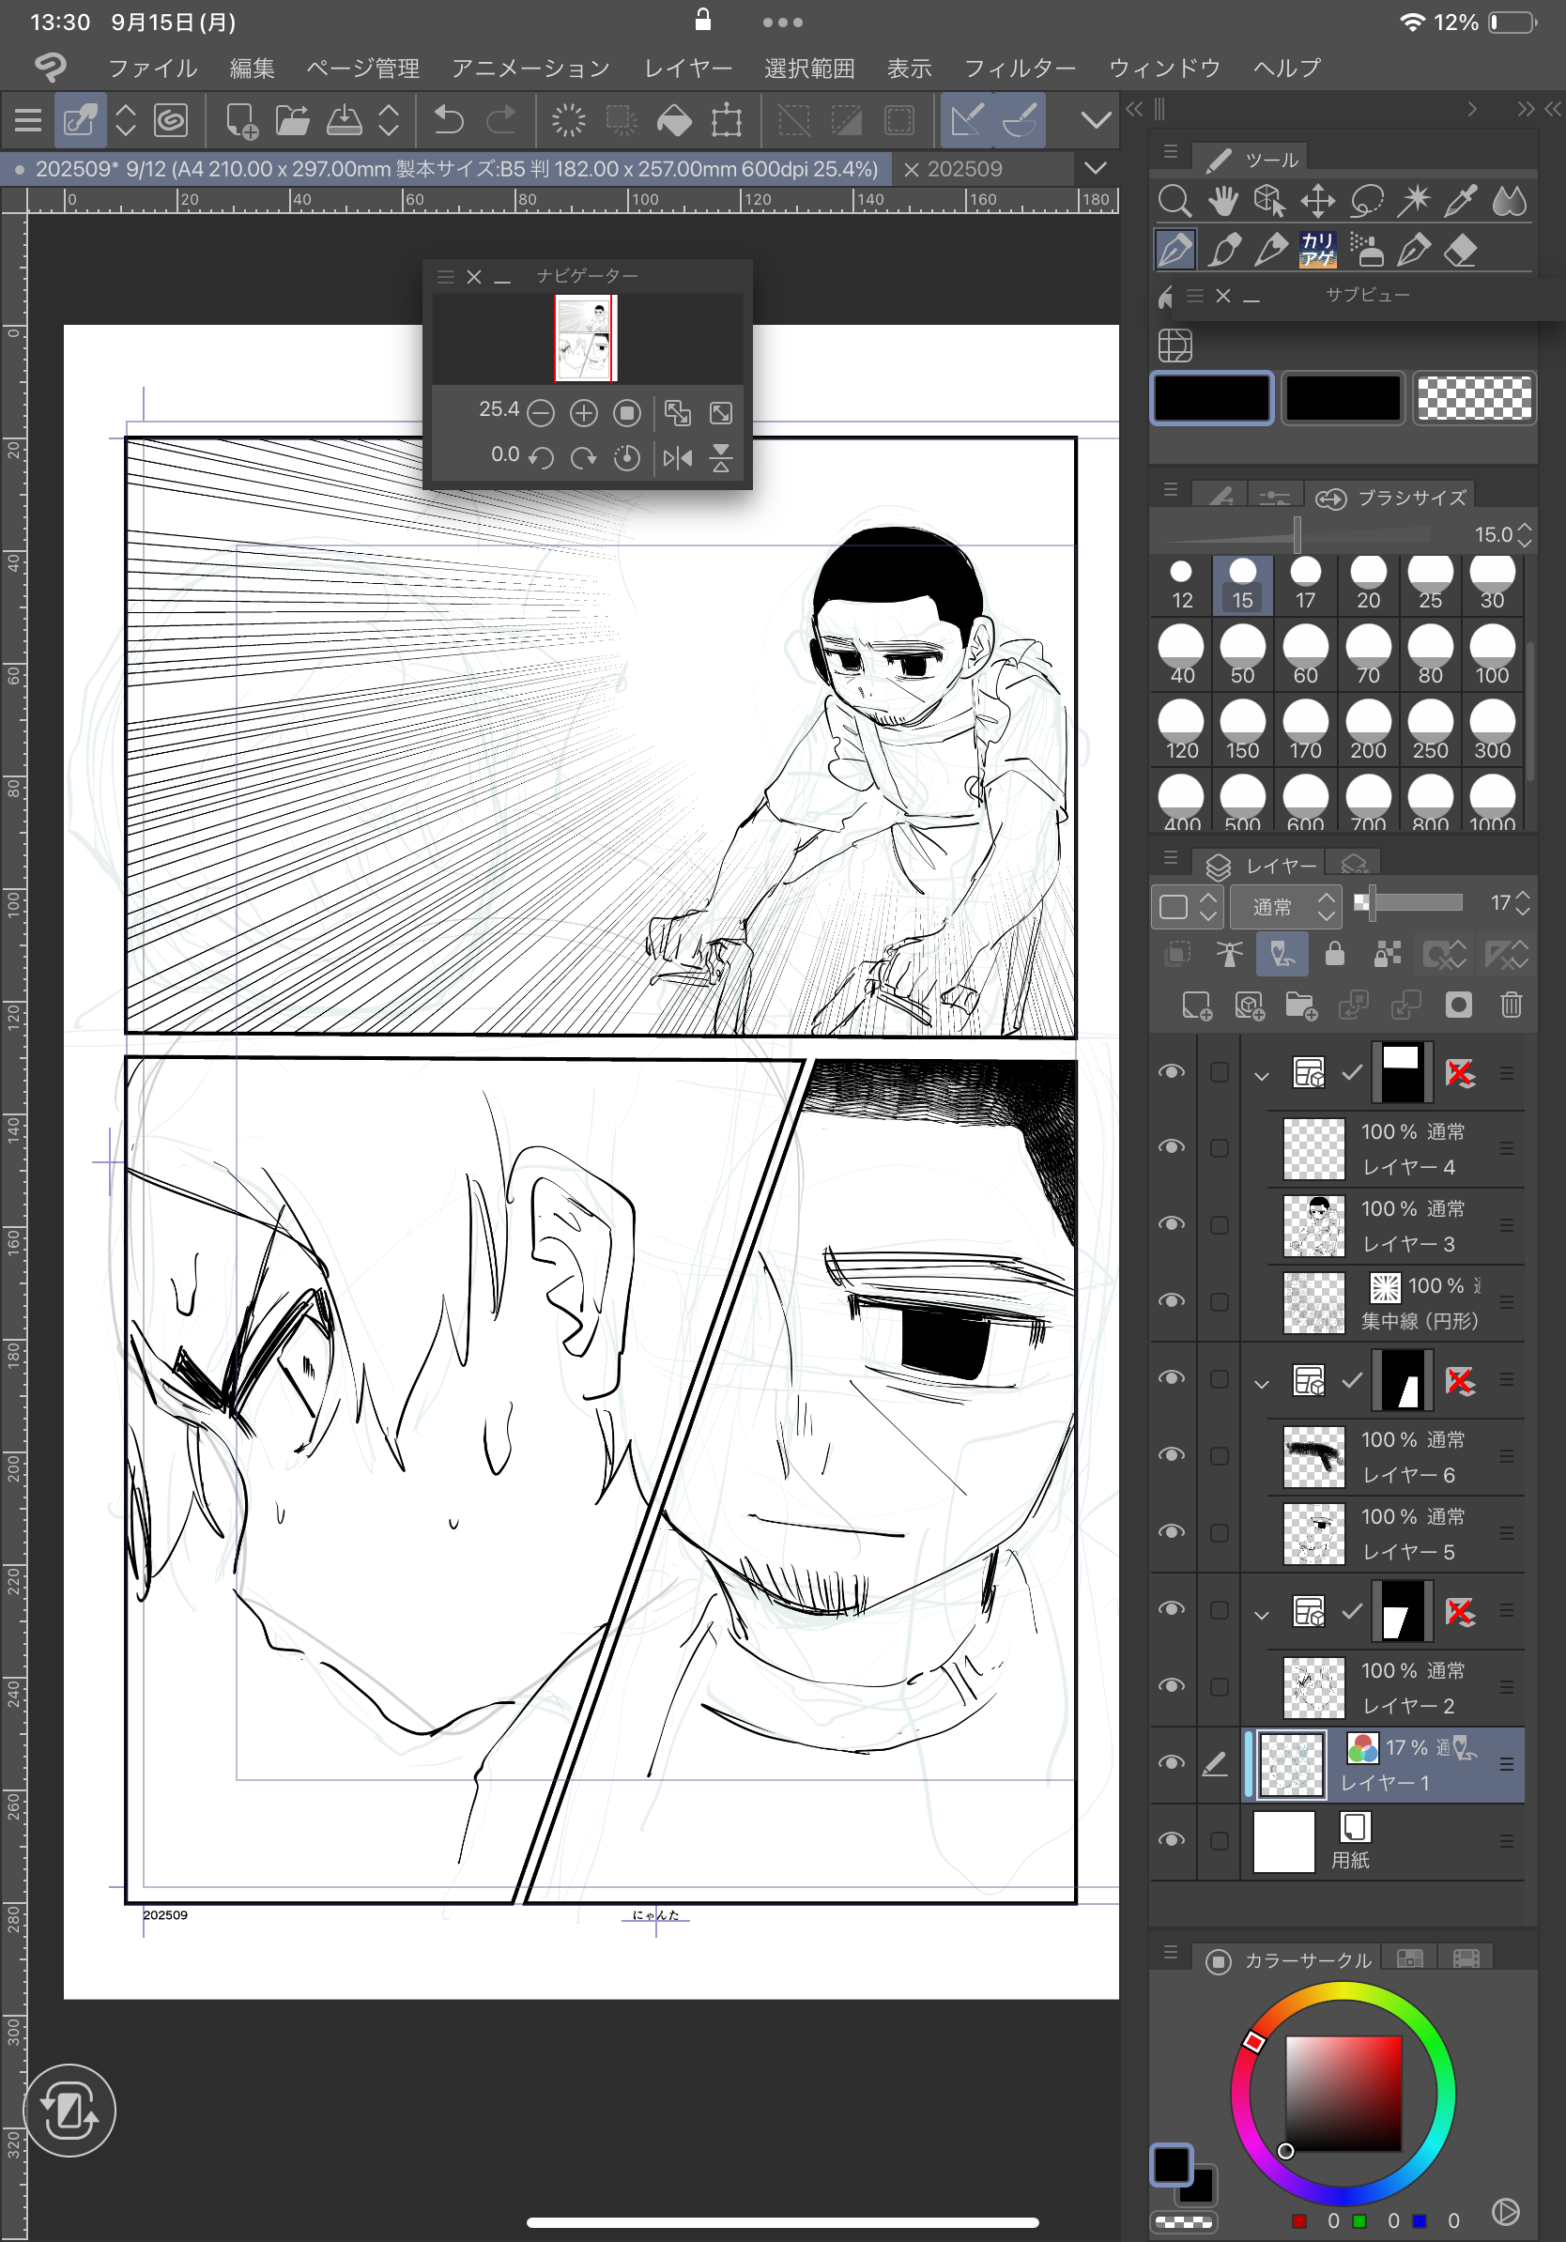Hide the 用紙 paper layer
Screen dimensions: 1566x2242
pos(1172,1839)
